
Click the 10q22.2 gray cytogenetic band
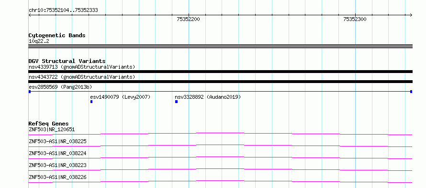pyautogui.click(x=220, y=46)
